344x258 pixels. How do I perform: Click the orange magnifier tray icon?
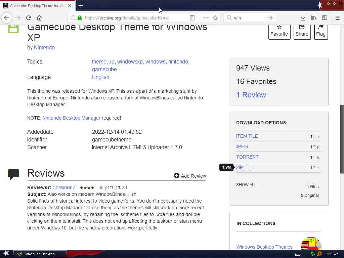point(319,254)
